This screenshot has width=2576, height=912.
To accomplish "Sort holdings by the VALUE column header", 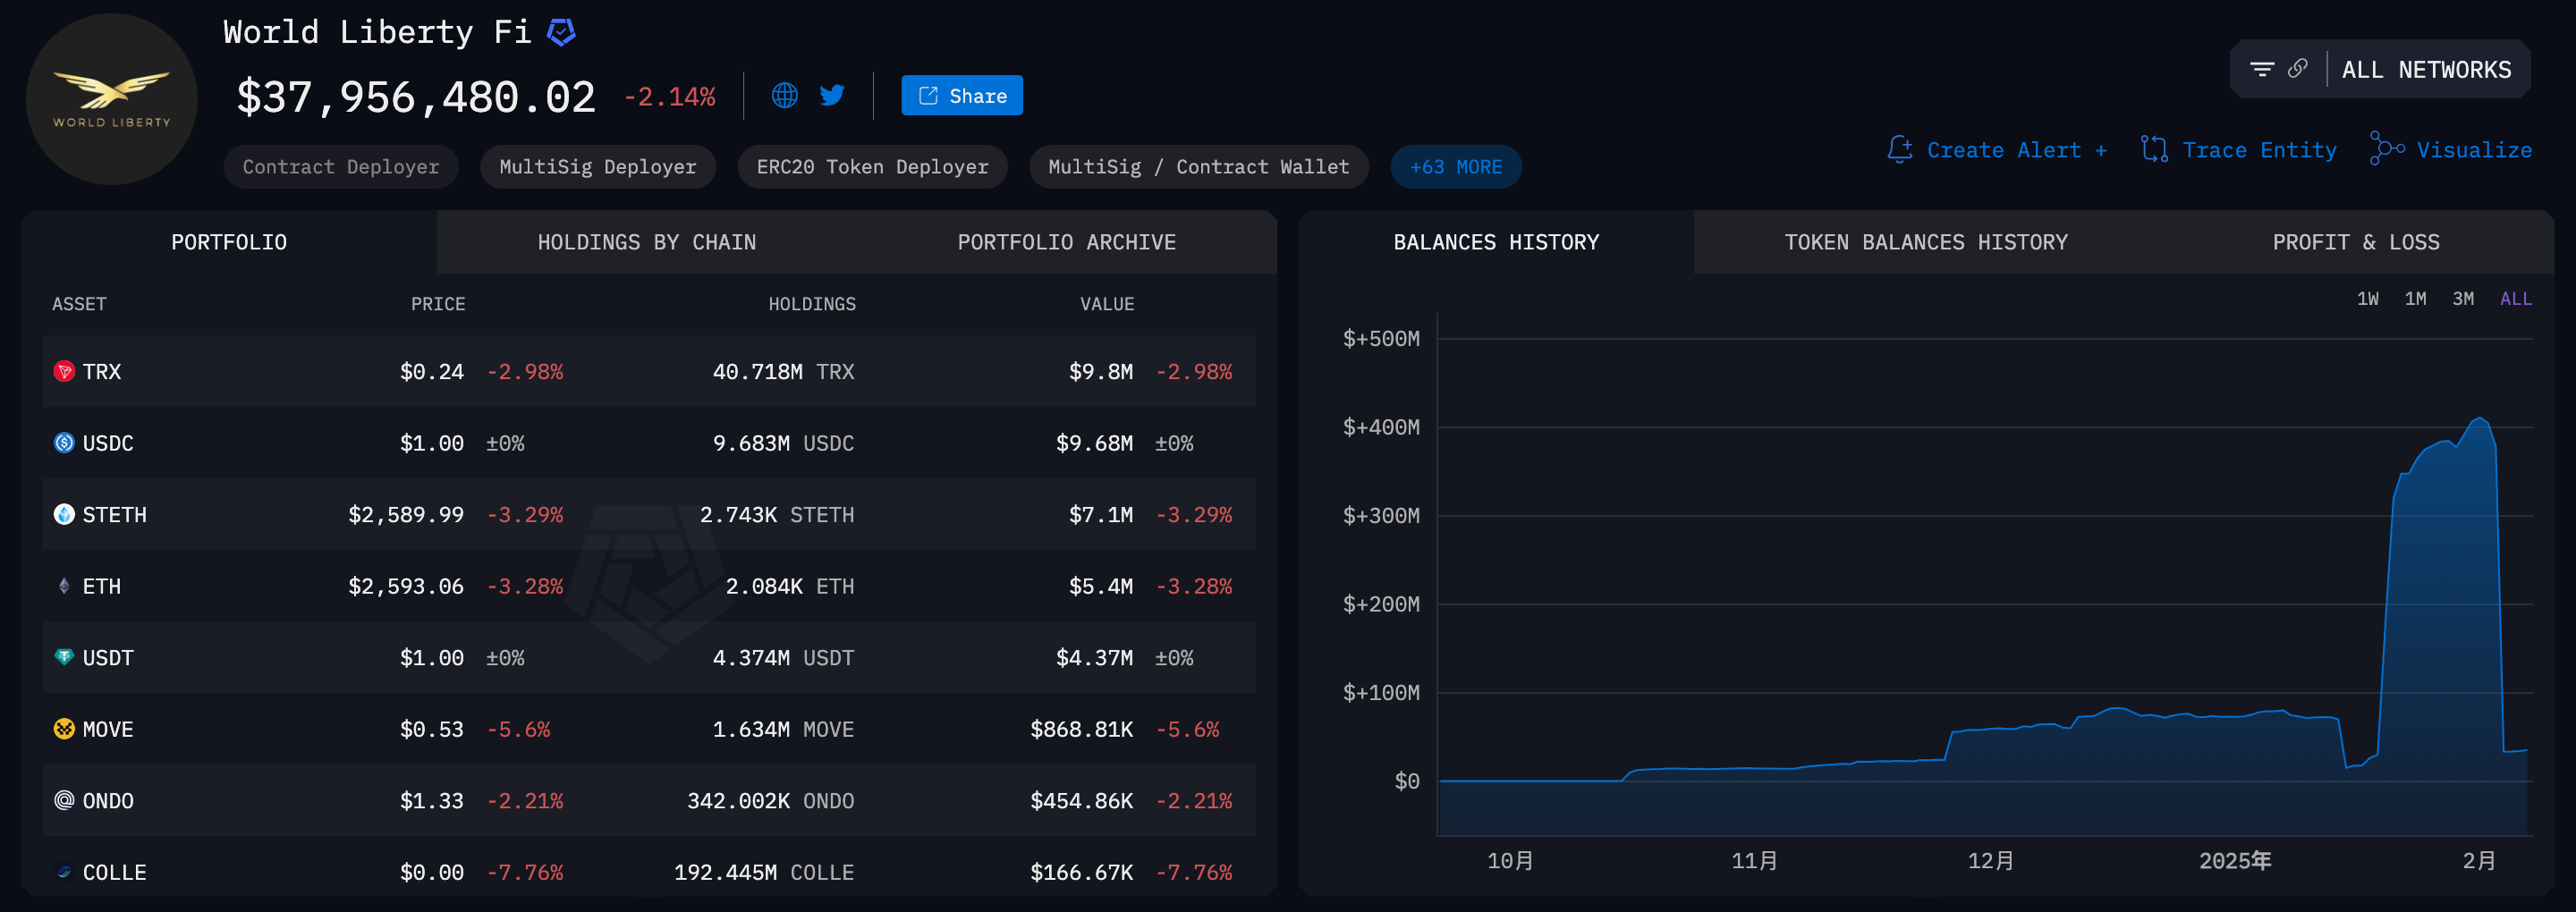I will click(1106, 304).
